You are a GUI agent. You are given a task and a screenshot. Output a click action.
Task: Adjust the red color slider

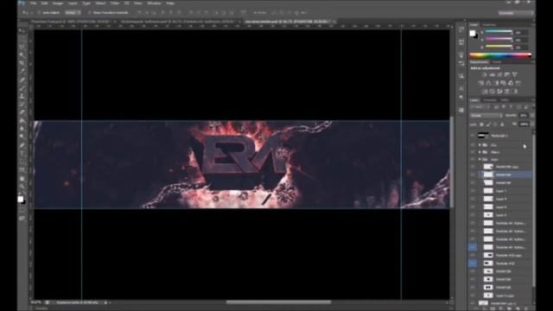[499, 32]
